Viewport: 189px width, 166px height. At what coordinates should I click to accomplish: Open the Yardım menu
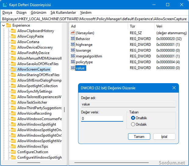86,13
